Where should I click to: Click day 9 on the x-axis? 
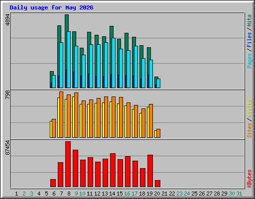pyautogui.click(x=76, y=194)
